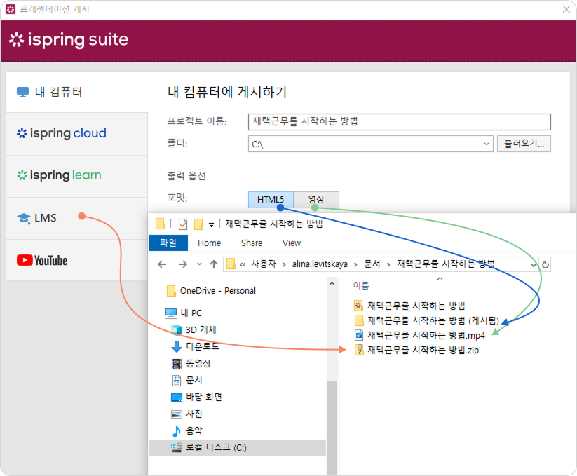The height and width of the screenshot is (476, 577).
Task: Switch to the LMS publishing tab
Action: (x=77, y=218)
